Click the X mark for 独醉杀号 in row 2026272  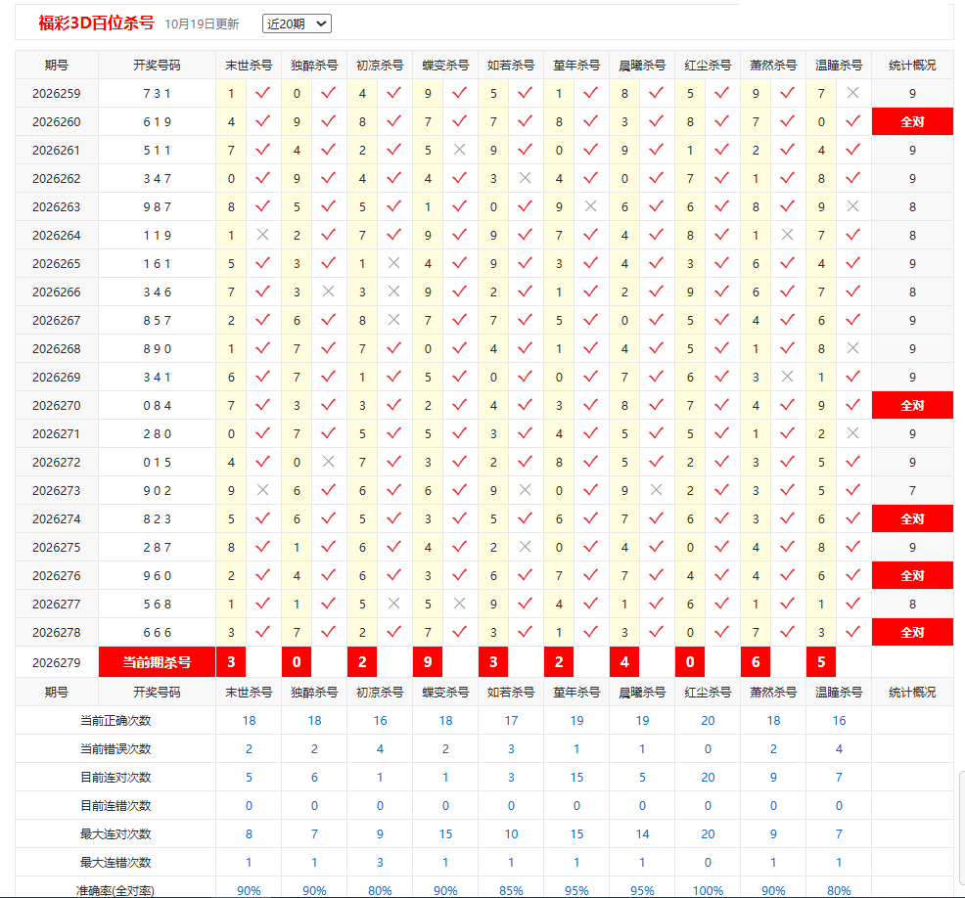[x=329, y=462]
